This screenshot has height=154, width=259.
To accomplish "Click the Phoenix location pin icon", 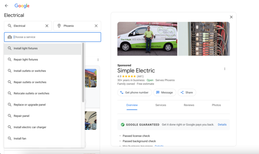I will pos(59,26).
